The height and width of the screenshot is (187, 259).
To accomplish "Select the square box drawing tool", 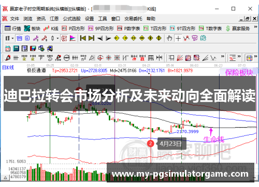I will [x=171, y=58].
